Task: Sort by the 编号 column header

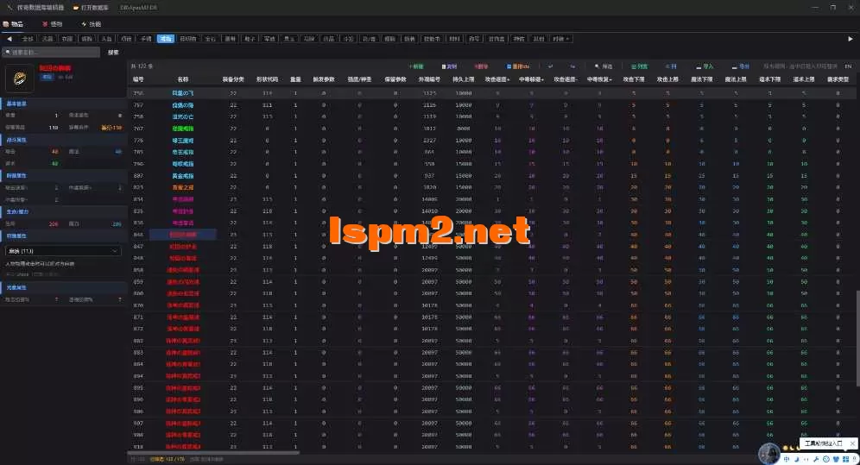Action: point(138,79)
